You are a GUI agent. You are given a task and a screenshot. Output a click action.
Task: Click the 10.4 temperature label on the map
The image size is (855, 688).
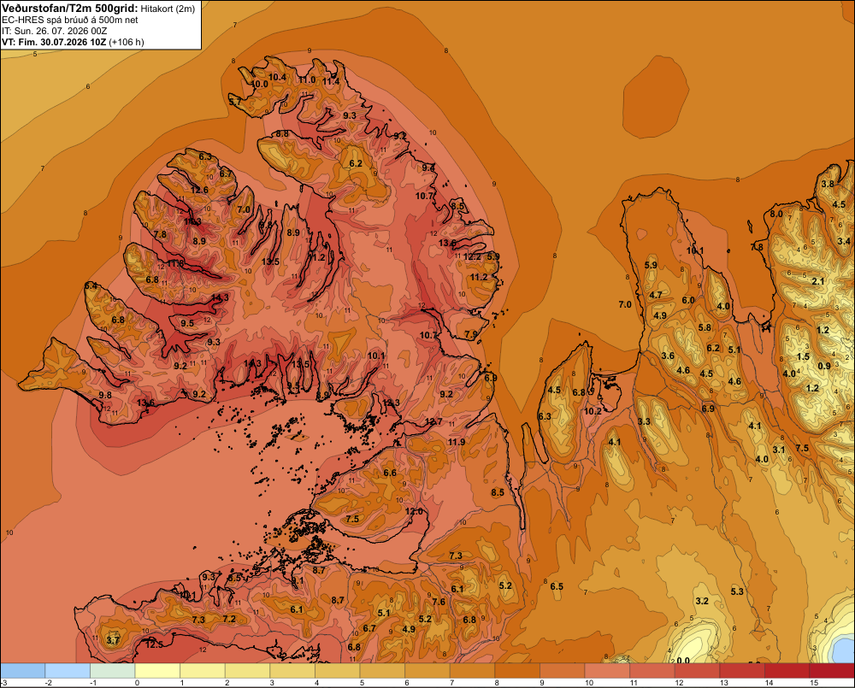[277, 78]
